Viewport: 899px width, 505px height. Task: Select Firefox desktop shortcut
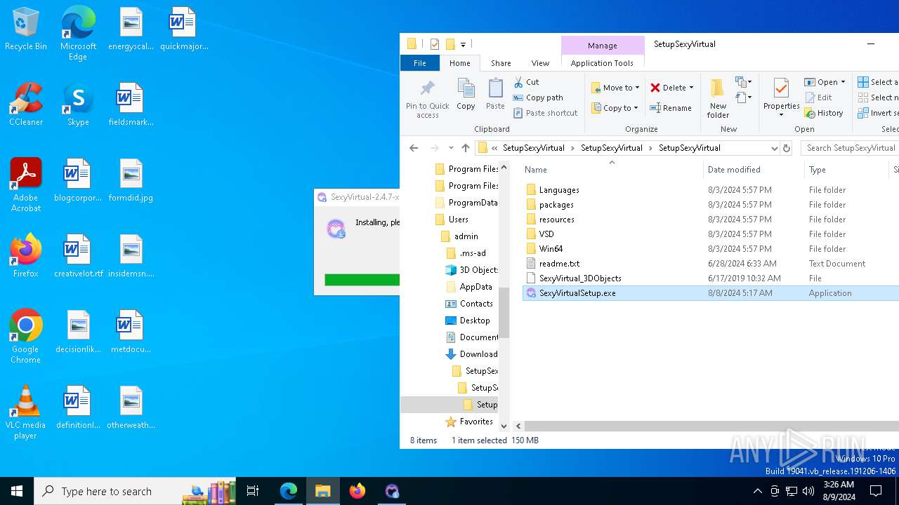click(26, 256)
